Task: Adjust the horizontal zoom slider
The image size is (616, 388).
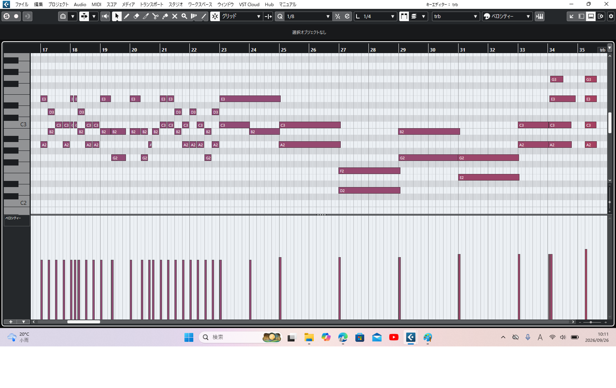Action: [591, 322]
